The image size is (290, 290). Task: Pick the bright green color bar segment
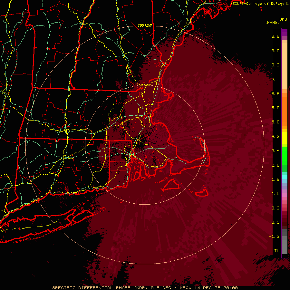(x=285, y=155)
